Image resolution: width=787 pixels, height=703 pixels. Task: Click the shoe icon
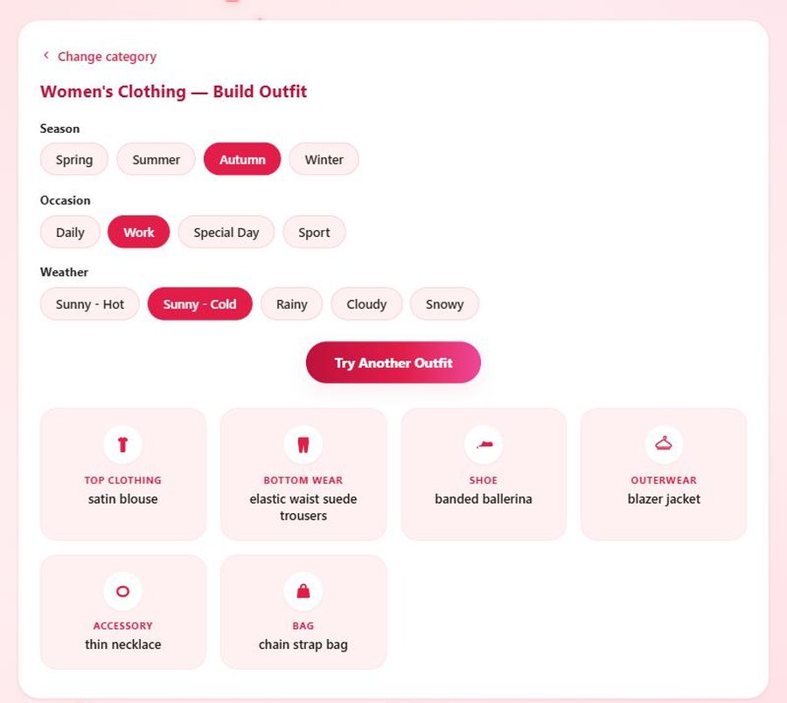coord(484,444)
